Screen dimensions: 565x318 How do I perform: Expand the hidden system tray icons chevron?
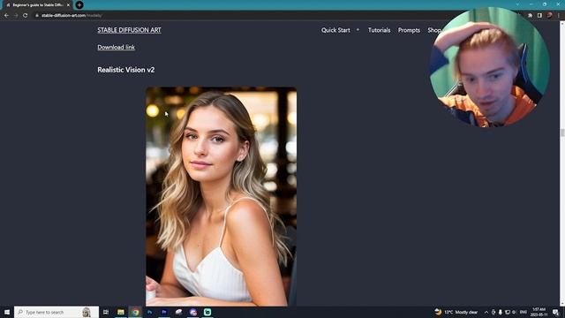tap(486, 312)
